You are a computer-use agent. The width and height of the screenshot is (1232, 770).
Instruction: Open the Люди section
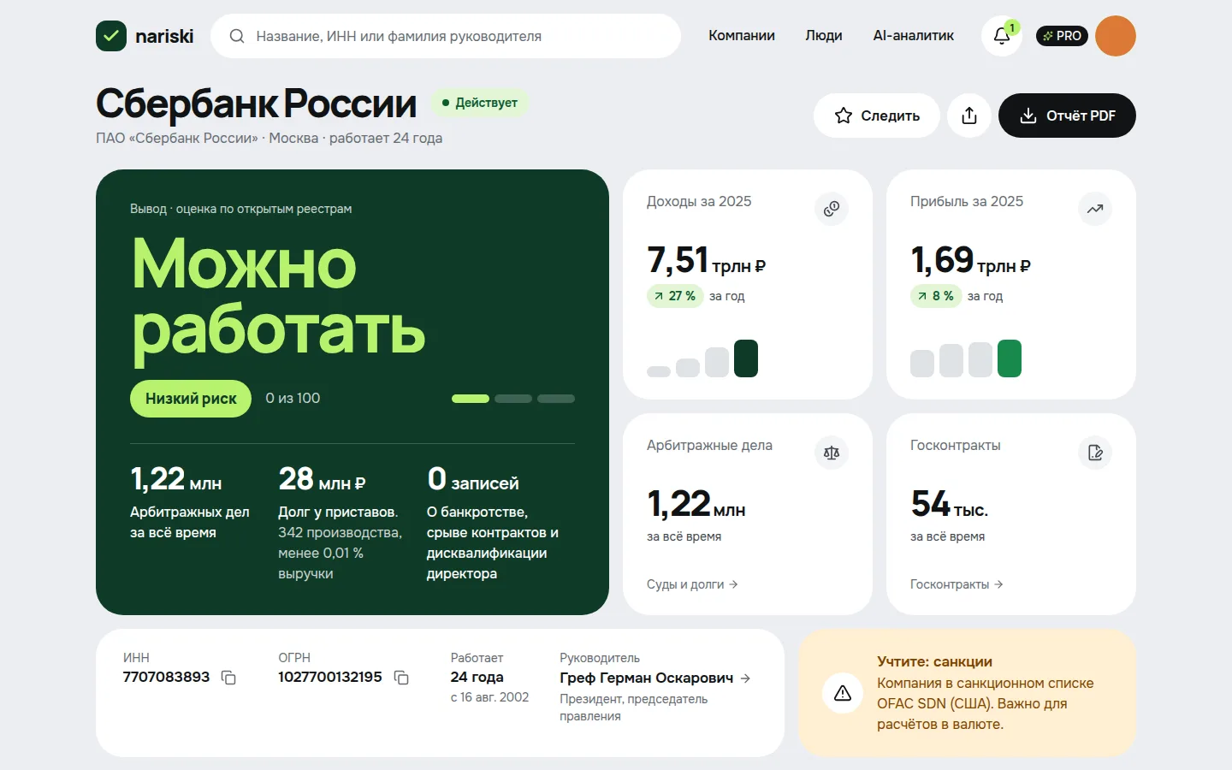tap(824, 36)
